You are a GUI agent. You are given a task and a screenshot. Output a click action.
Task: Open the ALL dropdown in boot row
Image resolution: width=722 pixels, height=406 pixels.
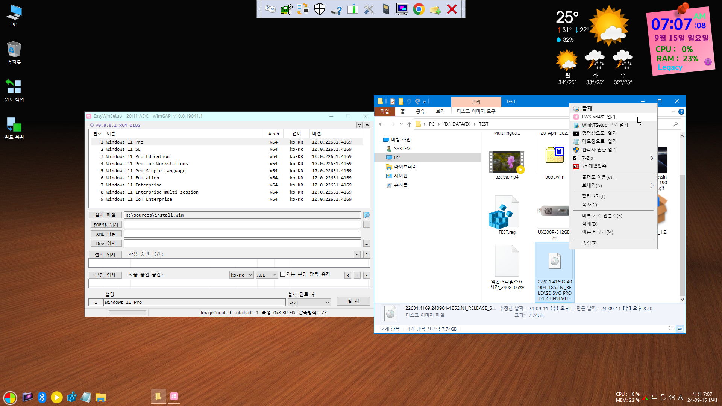tap(267, 275)
